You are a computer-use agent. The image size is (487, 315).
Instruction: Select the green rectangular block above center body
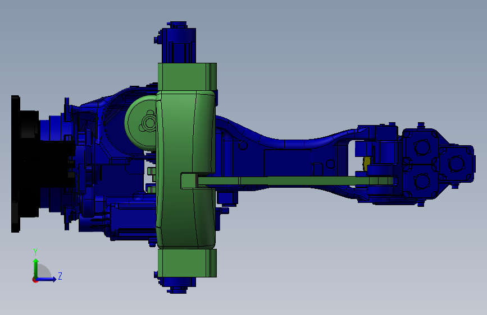pos(187,77)
